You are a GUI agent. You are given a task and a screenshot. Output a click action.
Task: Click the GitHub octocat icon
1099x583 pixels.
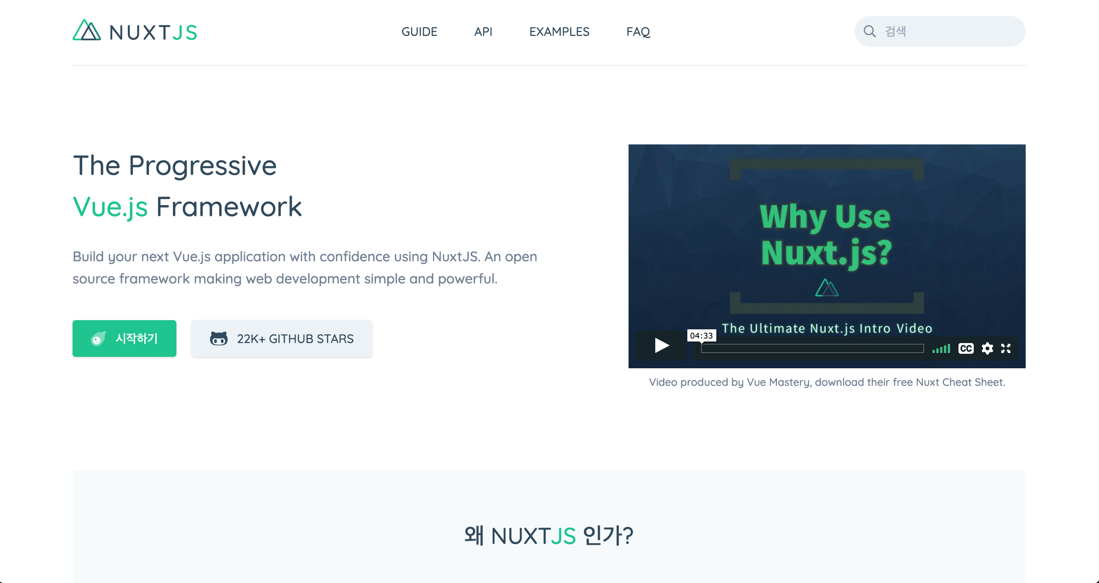[x=218, y=338]
